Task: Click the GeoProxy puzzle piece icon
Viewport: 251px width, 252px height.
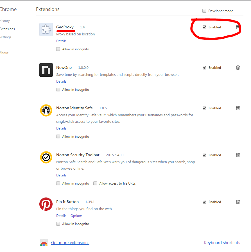Action: (46, 29)
